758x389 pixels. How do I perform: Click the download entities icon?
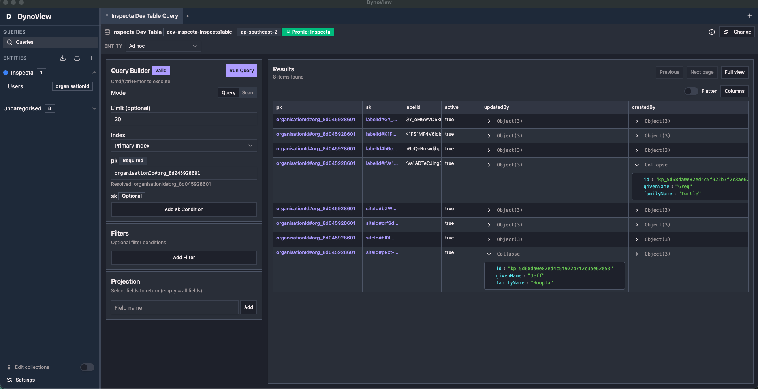pos(62,58)
